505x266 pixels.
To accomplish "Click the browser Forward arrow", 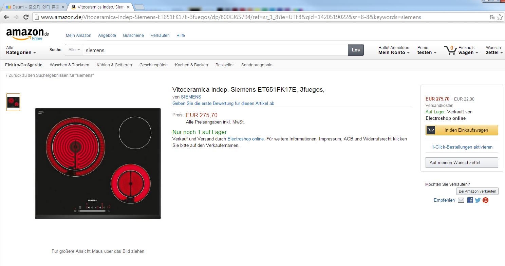I will (16, 17).
